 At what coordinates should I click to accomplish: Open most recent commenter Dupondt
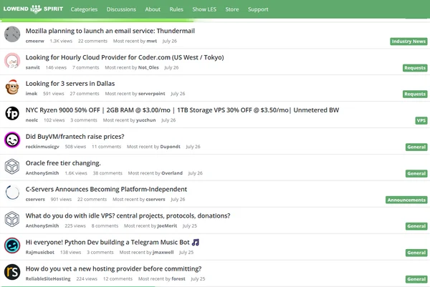(170, 147)
